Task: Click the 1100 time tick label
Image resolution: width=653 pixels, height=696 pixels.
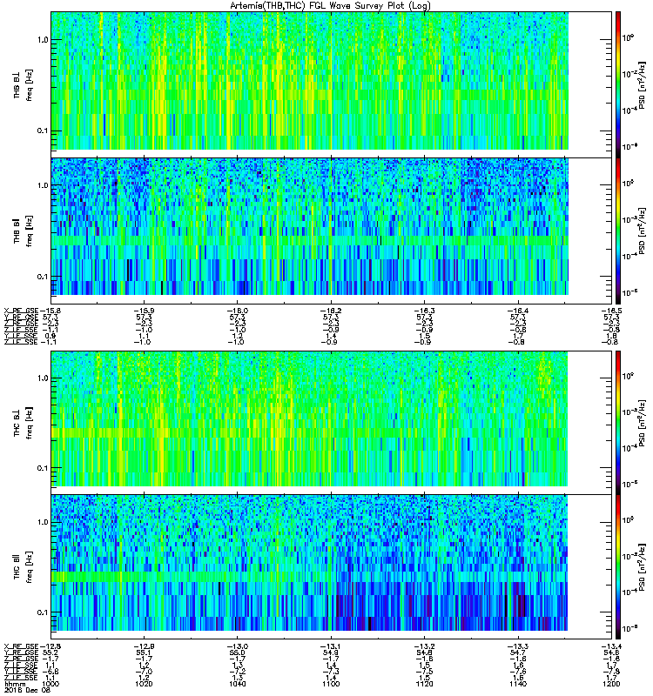Action: click(332, 684)
